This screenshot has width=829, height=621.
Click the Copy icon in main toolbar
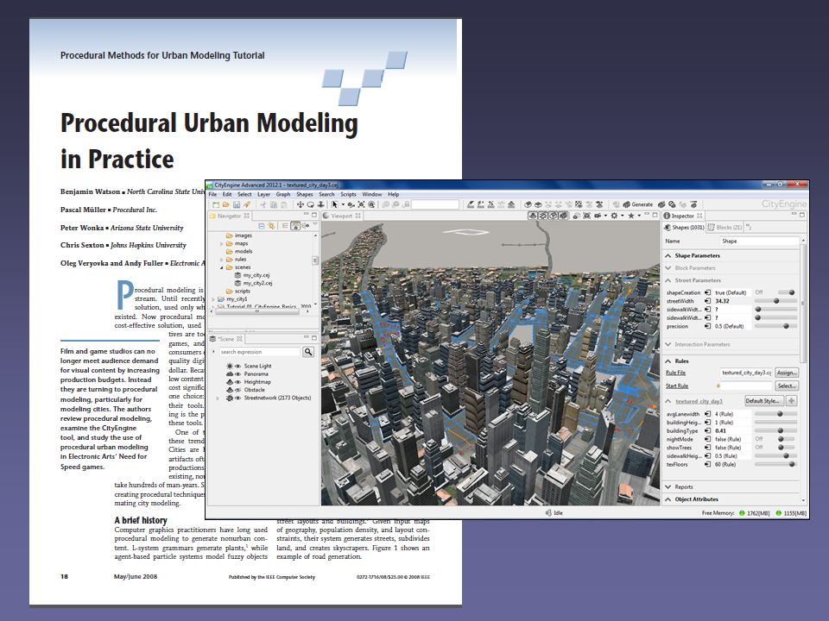pos(274,205)
